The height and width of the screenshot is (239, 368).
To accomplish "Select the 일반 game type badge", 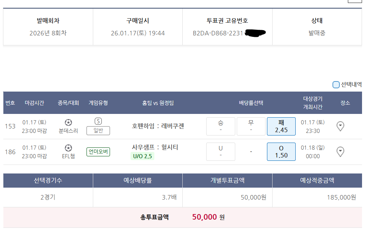I will pos(98,130).
